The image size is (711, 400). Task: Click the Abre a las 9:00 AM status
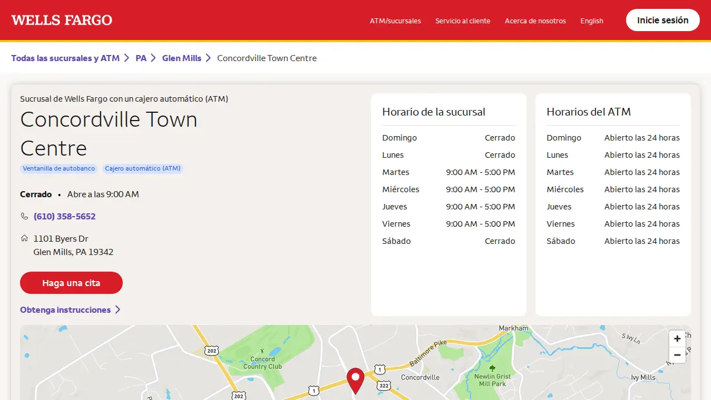[x=103, y=194]
